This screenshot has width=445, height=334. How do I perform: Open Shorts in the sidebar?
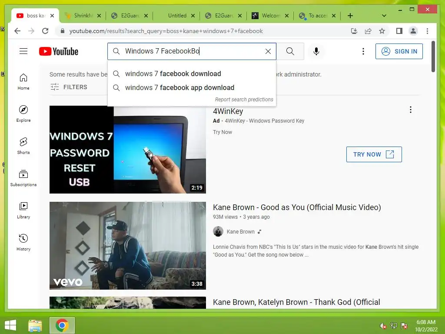(x=23, y=146)
